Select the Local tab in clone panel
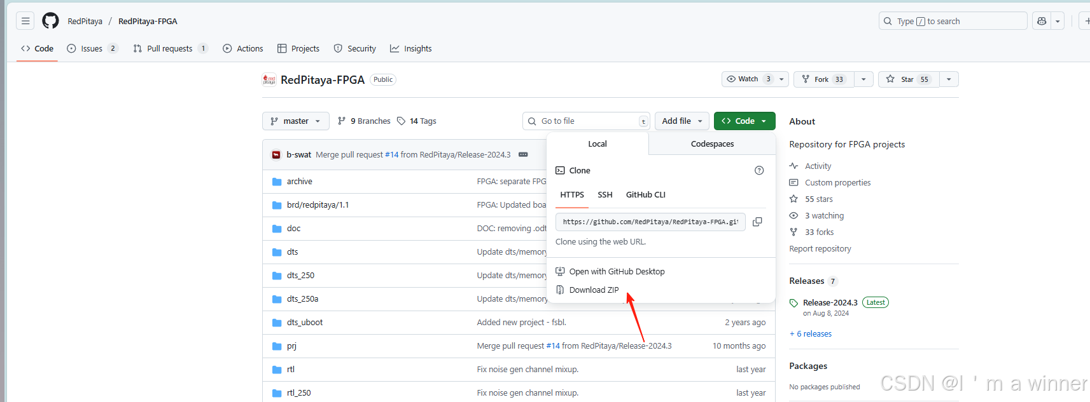The width and height of the screenshot is (1090, 402). 597,144
